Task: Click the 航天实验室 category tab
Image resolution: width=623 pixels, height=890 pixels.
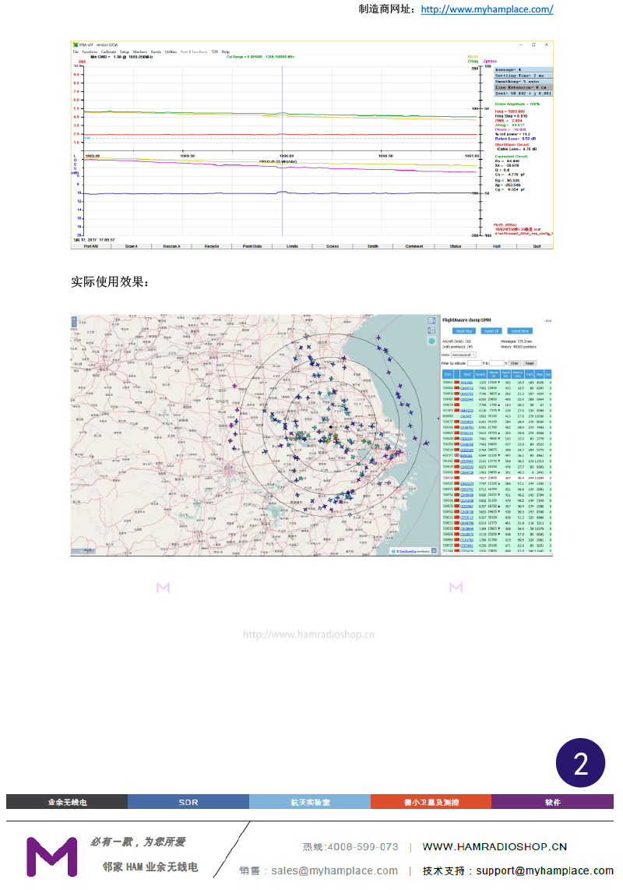Action: 310,801
